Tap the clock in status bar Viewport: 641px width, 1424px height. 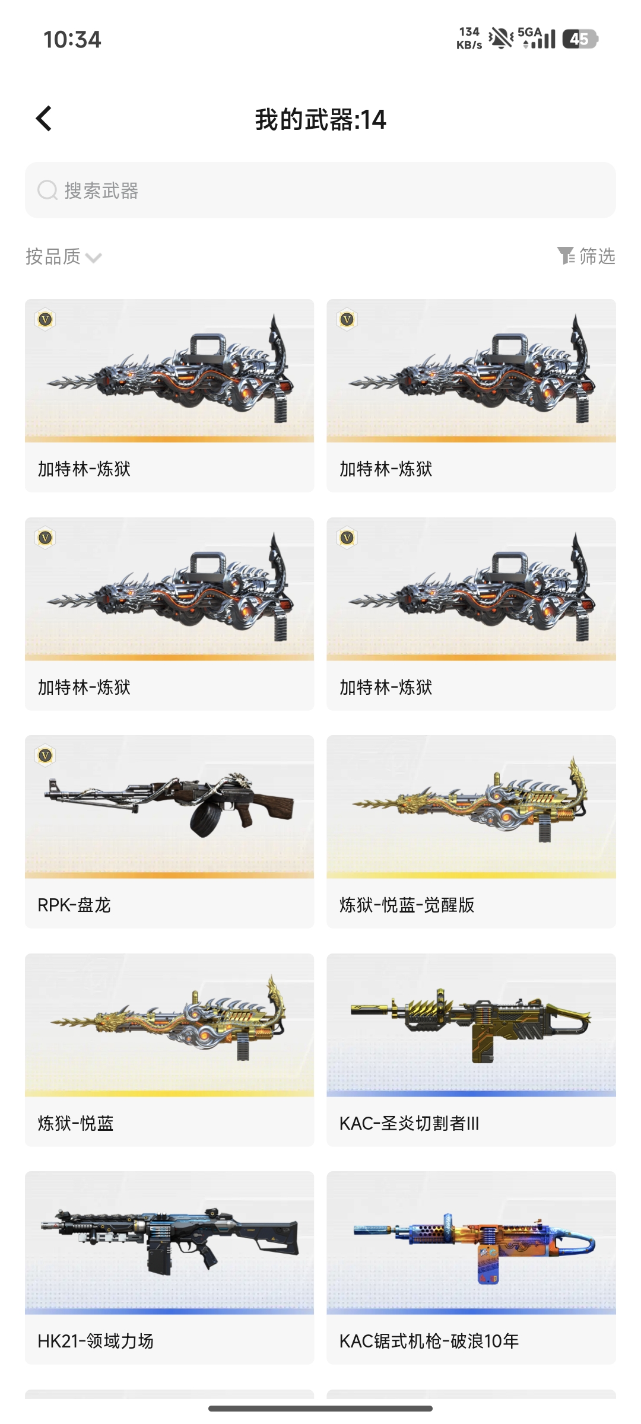[x=72, y=39]
